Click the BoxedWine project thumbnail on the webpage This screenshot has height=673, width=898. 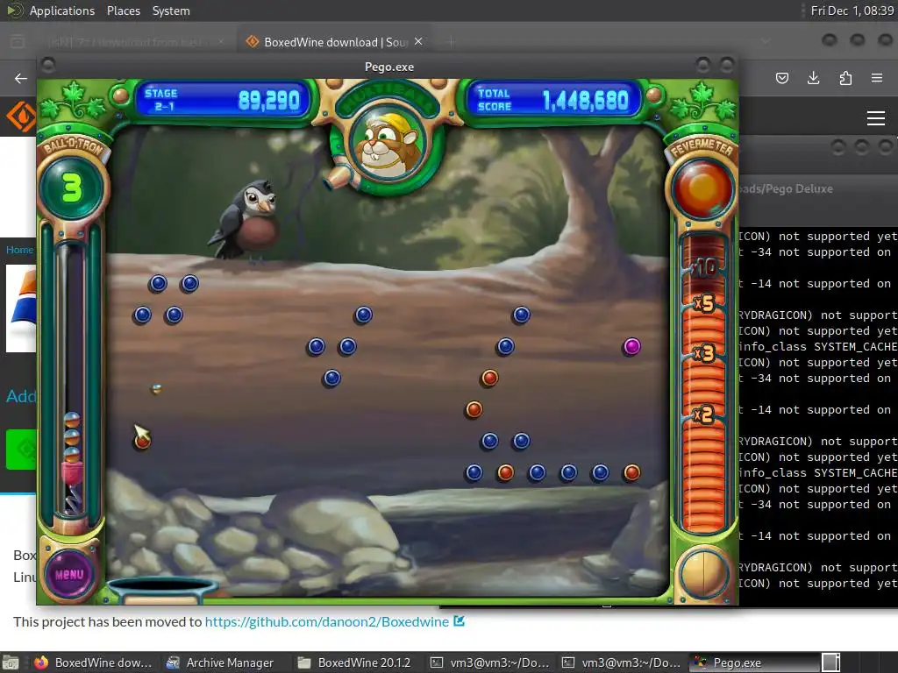[x=21, y=308]
